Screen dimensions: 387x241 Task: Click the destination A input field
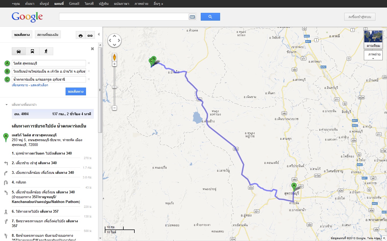tap(49, 63)
